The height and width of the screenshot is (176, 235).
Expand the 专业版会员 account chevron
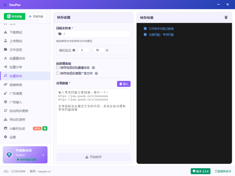tap(43, 155)
